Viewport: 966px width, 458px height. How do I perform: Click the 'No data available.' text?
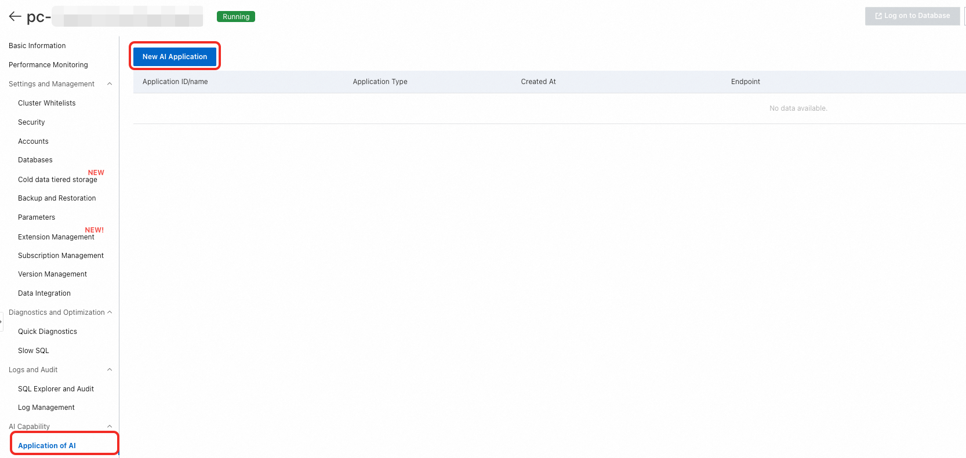tap(798, 108)
